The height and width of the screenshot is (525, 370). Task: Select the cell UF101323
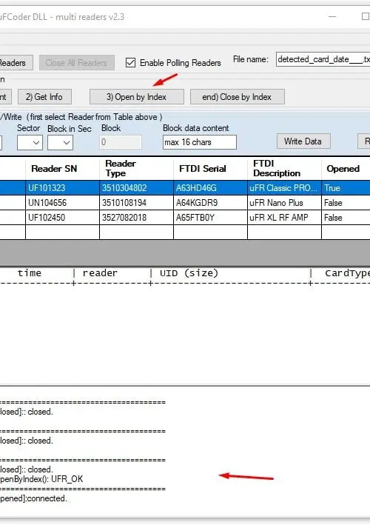click(x=63, y=188)
